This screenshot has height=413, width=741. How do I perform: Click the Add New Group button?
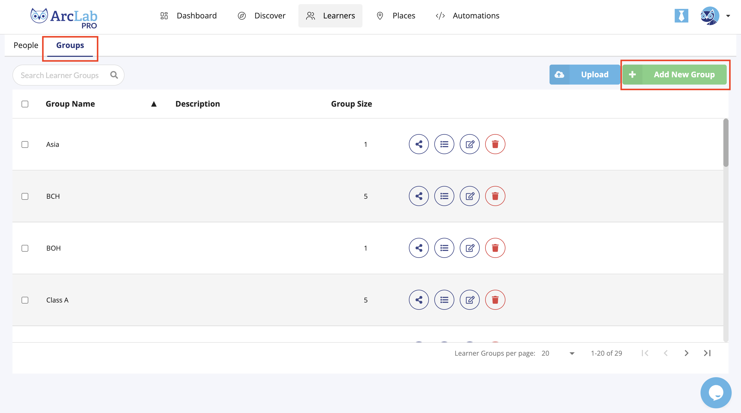click(675, 74)
